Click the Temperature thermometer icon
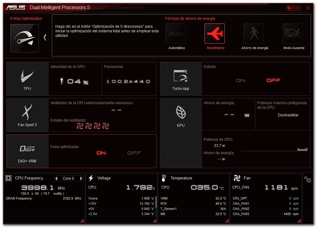 point(164,178)
